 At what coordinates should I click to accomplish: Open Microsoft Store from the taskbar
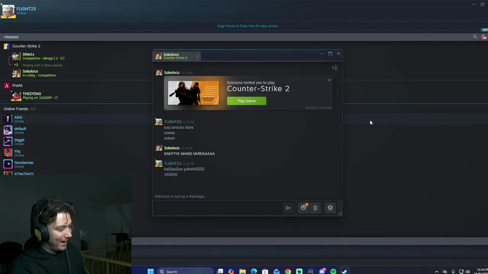pos(265,271)
